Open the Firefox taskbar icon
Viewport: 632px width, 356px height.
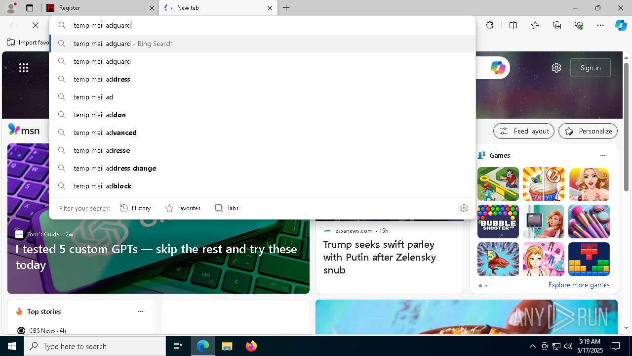[x=251, y=346]
